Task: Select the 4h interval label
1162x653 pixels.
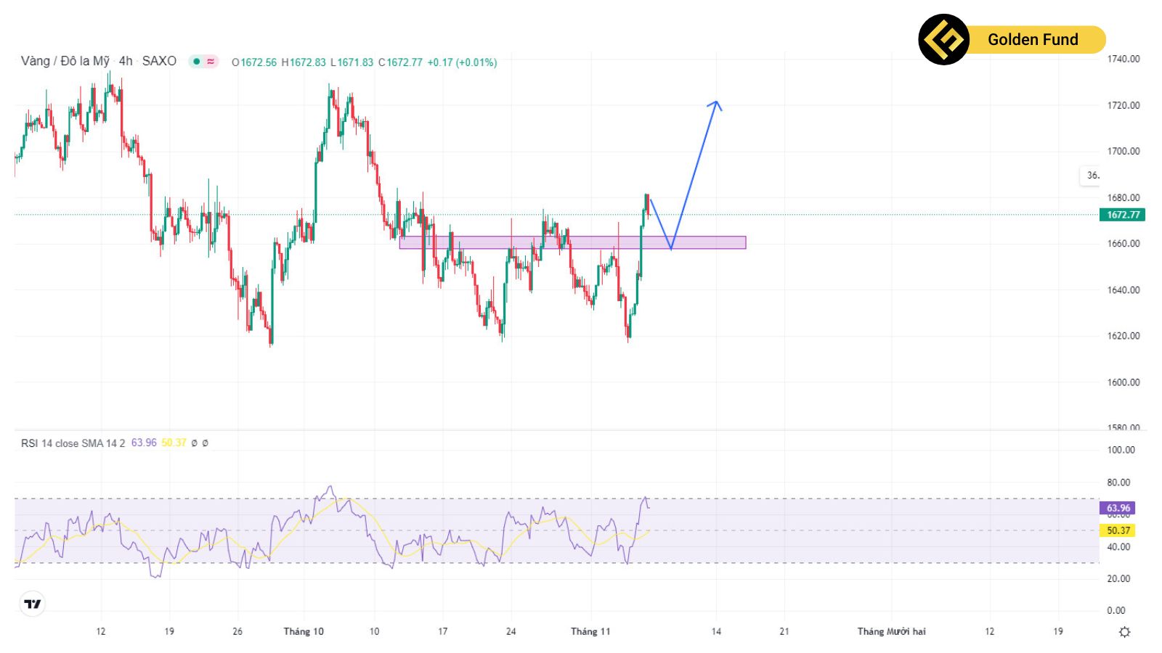Action: (126, 61)
